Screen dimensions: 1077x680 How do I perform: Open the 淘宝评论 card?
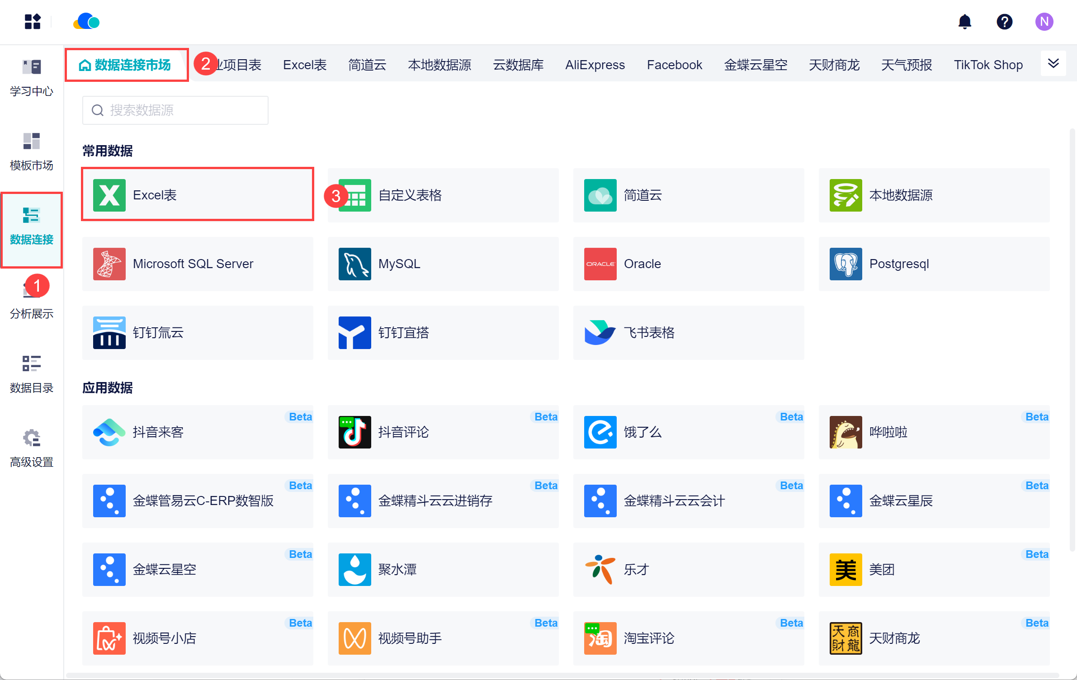[x=689, y=638]
